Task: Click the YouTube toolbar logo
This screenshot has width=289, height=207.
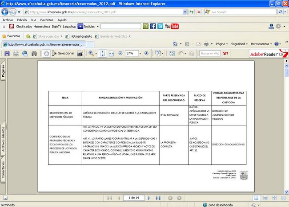Action: (x=172, y=26)
